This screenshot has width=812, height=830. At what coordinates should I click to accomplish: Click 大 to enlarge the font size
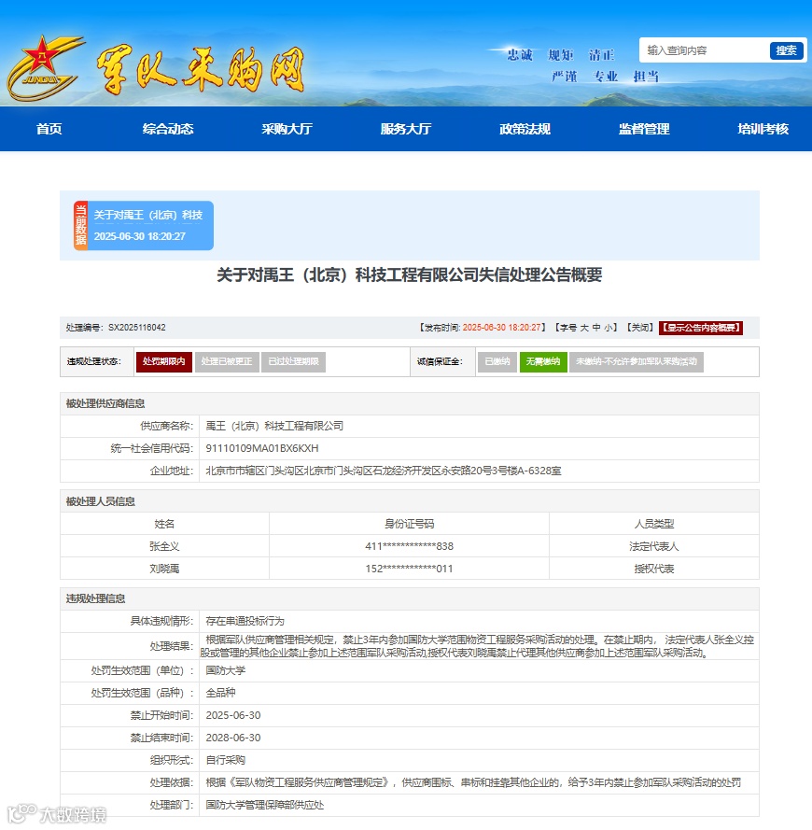[583, 327]
